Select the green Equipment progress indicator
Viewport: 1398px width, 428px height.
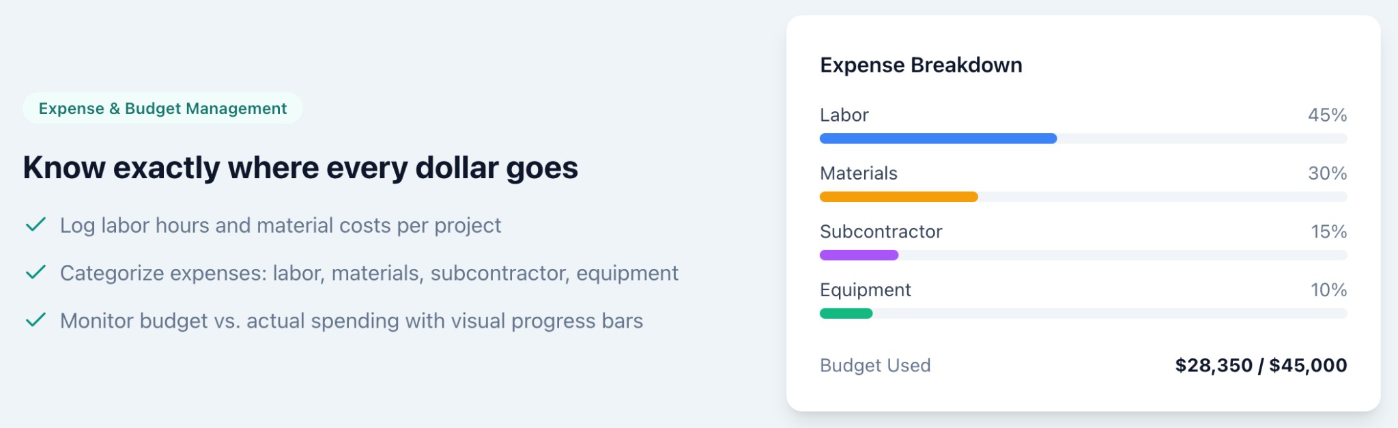(x=846, y=313)
